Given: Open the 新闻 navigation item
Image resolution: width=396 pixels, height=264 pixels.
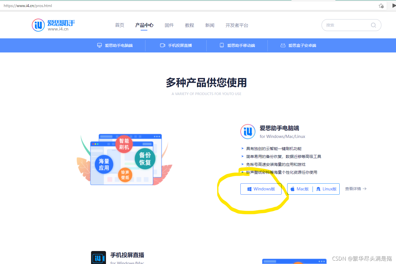Looking at the screenshot, I should (210, 25).
